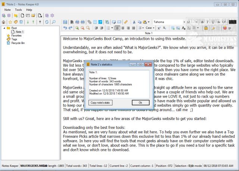
Task: Click the Send by email envelope icon
Action: (x=119, y=22)
